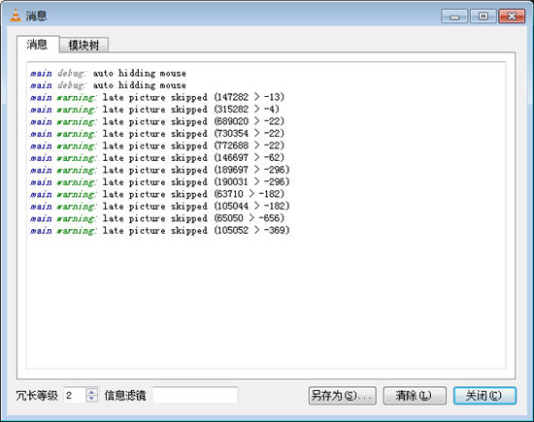Maximize the 消息 window

pos(484,16)
